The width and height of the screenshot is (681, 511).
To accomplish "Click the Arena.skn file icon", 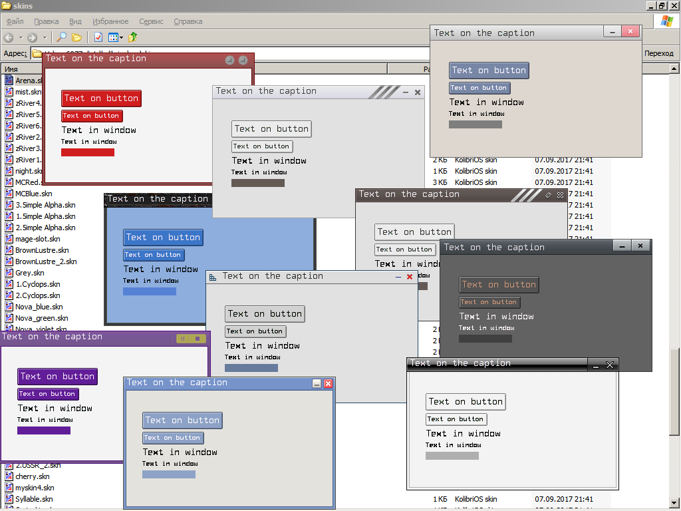I will [9, 81].
